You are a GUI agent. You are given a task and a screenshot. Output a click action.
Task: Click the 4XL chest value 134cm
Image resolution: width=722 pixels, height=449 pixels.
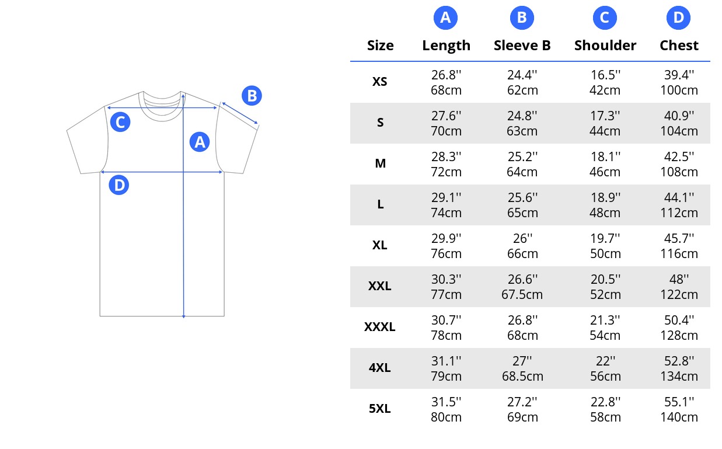[x=679, y=376]
